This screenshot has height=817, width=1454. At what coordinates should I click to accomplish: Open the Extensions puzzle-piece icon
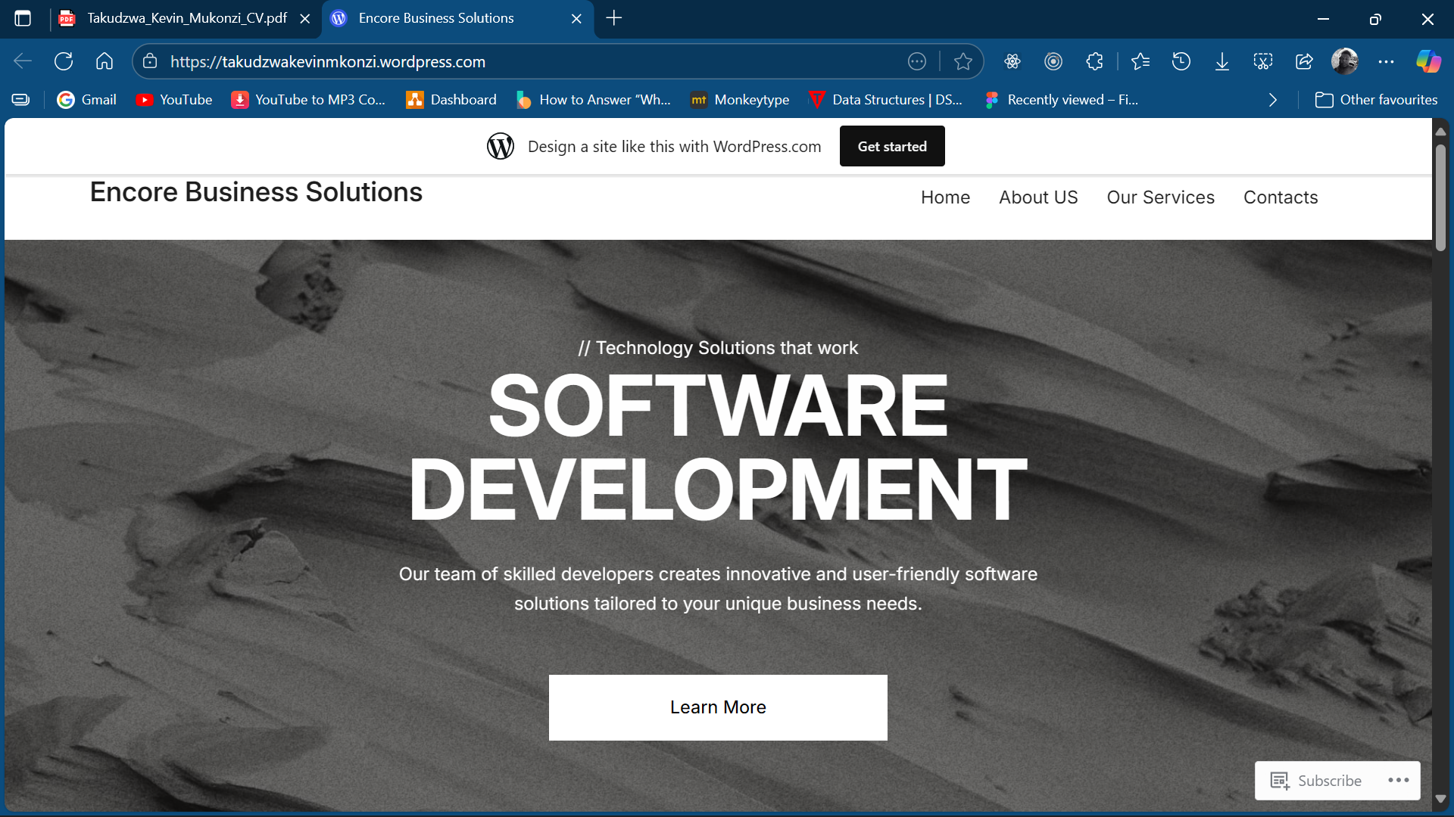[1095, 61]
